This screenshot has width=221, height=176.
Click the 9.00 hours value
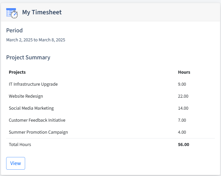[182, 84]
